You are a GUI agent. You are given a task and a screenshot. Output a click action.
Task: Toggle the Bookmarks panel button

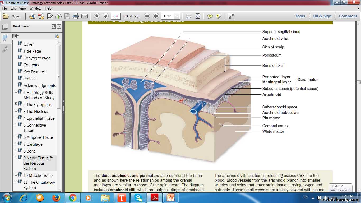(5, 38)
